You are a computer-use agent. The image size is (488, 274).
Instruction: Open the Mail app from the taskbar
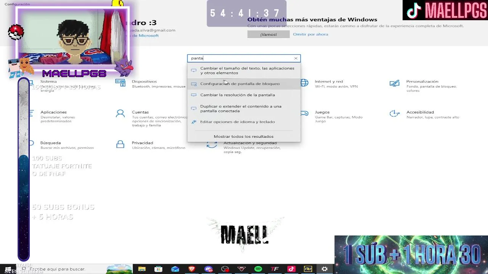coord(175,269)
